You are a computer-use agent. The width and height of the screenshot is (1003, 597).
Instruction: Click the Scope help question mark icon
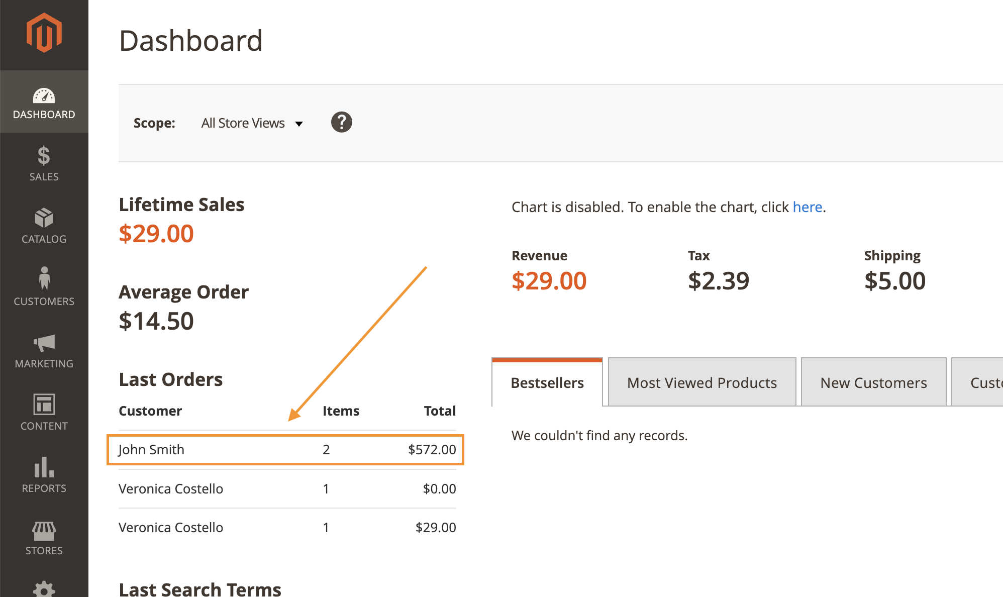(341, 122)
